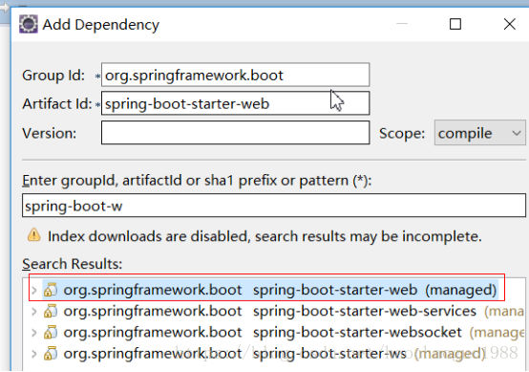529x372 pixels.
Task: Click the search pattern field containing spring-boot-w
Action: coord(274,206)
